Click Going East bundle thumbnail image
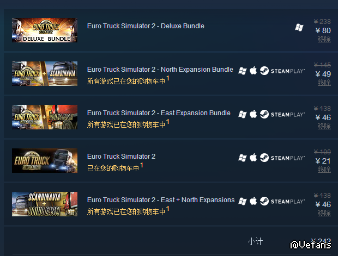338x256 pixels. pyautogui.click(x=45, y=117)
